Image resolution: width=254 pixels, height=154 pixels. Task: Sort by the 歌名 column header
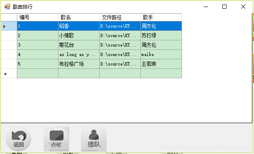pyautogui.click(x=79, y=17)
